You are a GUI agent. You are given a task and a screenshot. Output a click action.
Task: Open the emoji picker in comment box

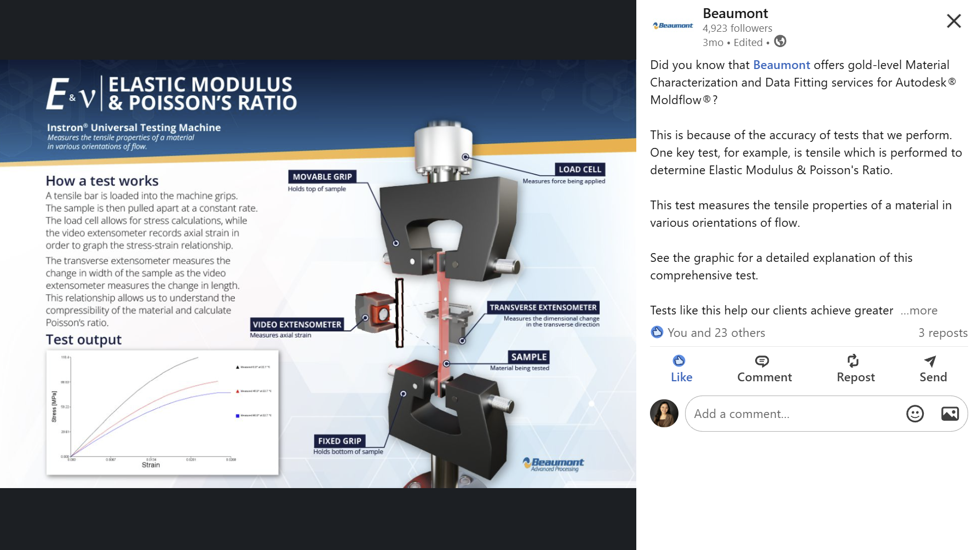point(914,414)
